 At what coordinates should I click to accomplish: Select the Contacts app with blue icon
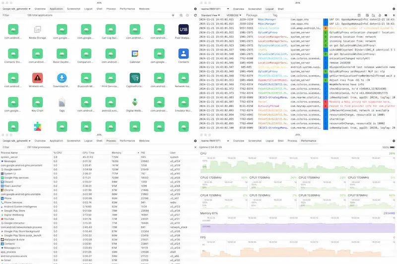[x=183, y=54]
